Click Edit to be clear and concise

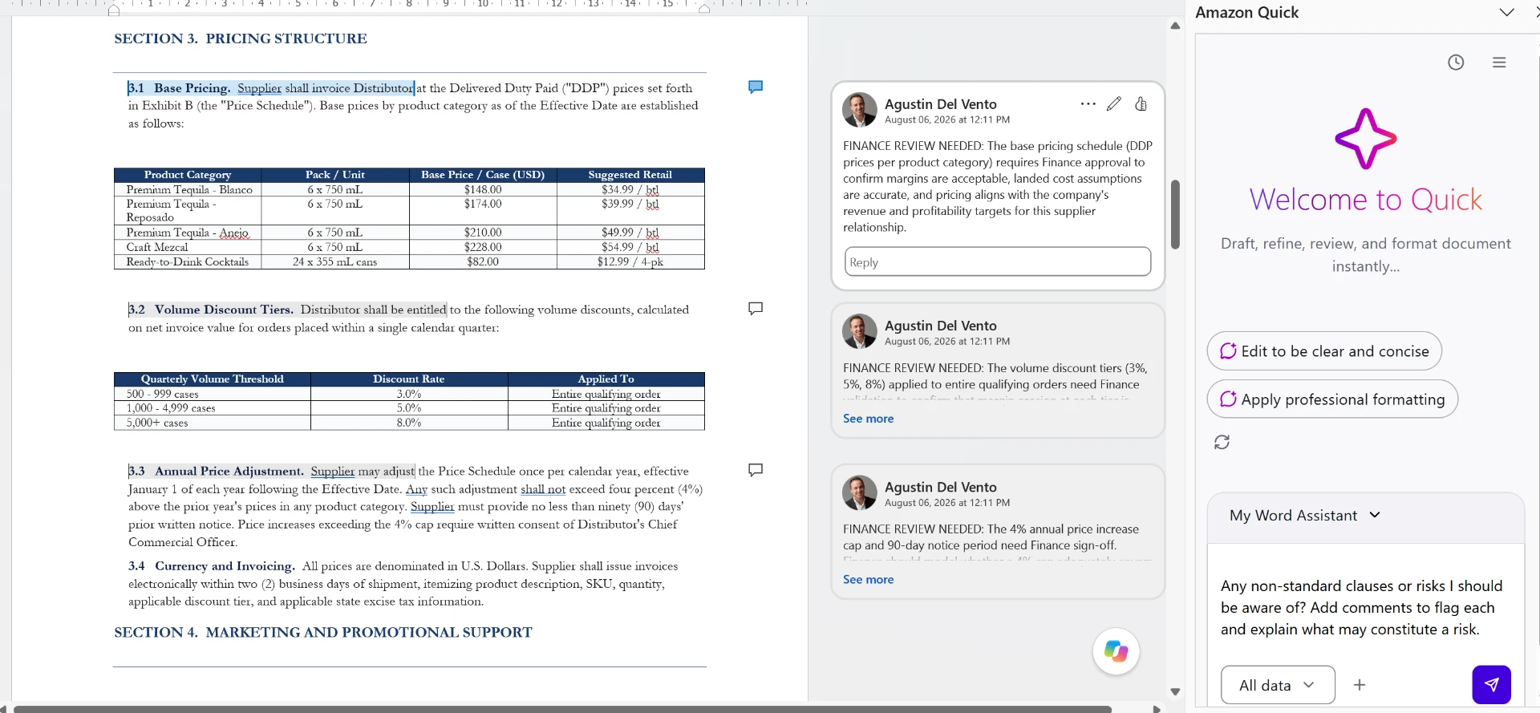click(x=1324, y=351)
